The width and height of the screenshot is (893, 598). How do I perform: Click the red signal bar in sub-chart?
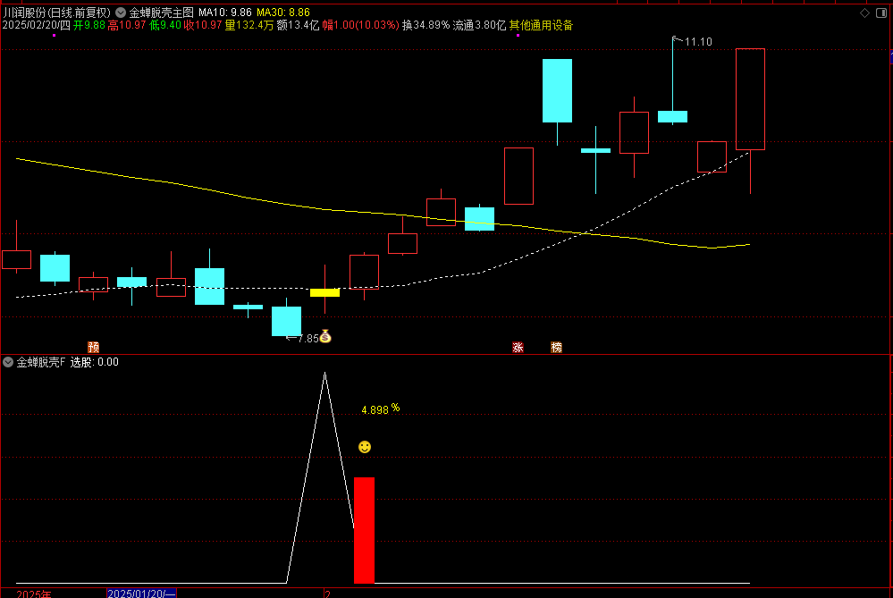click(x=364, y=530)
